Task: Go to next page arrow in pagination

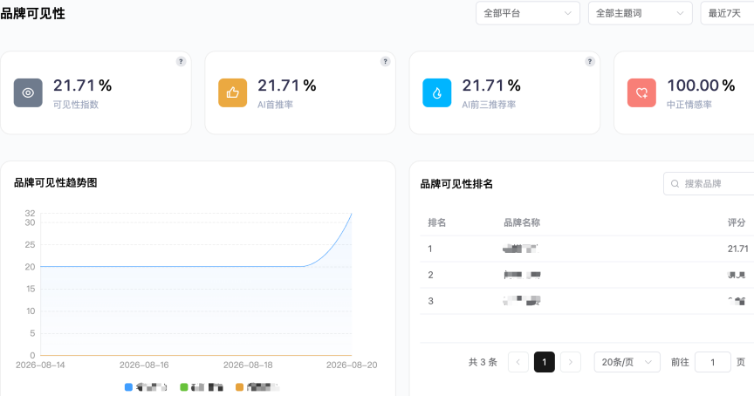Action: [571, 362]
